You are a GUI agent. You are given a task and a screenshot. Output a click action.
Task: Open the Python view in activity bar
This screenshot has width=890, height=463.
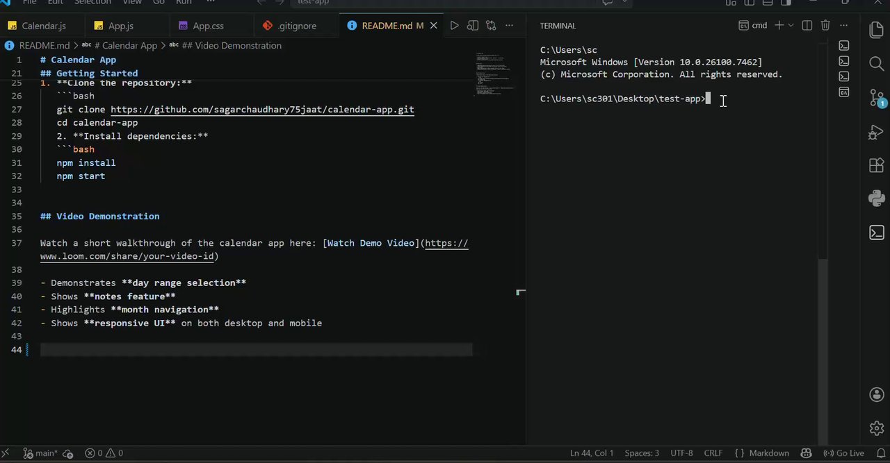[x=876, y=199]
